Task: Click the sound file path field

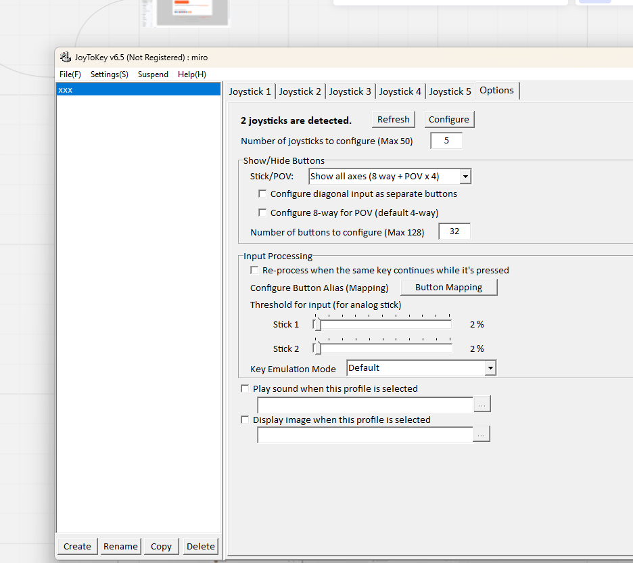Action: tap(365, 405)
